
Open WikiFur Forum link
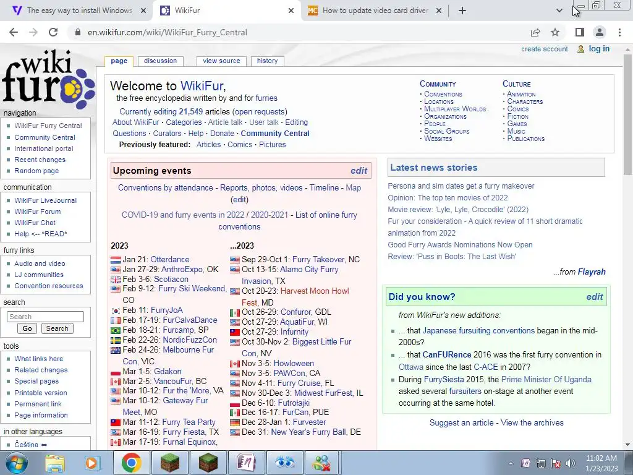(38, 212)
